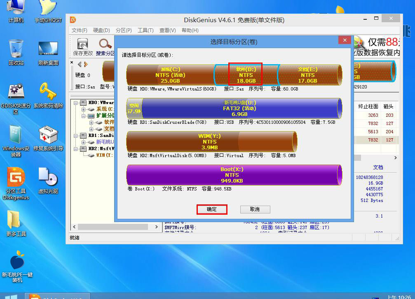
Task: Expand the 软件 partition tree node
Action: coord(91,123)
